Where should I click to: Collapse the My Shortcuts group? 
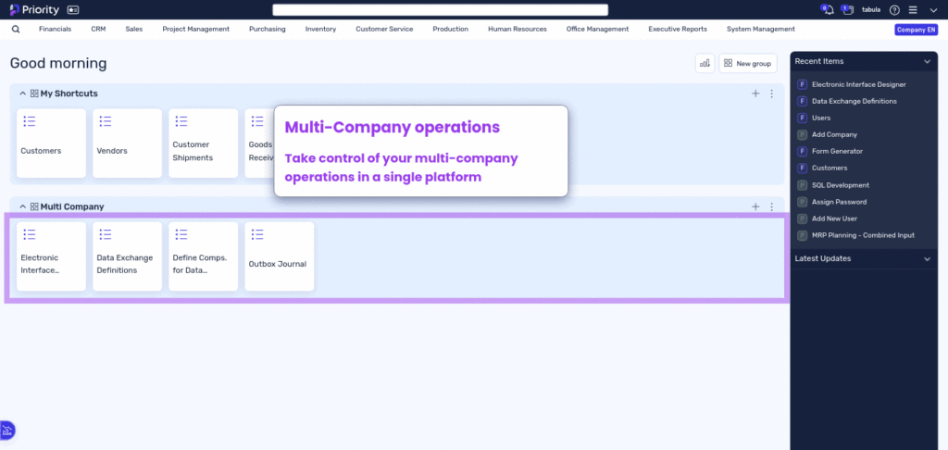point(23,94)
